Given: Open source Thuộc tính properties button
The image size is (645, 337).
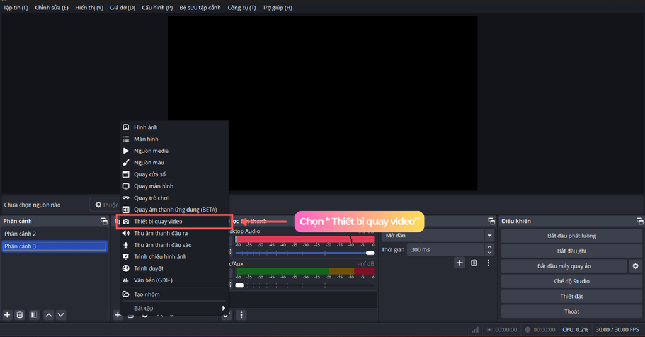Looking at the screenshot, I should pyautogui.click(x=105, y=205).
